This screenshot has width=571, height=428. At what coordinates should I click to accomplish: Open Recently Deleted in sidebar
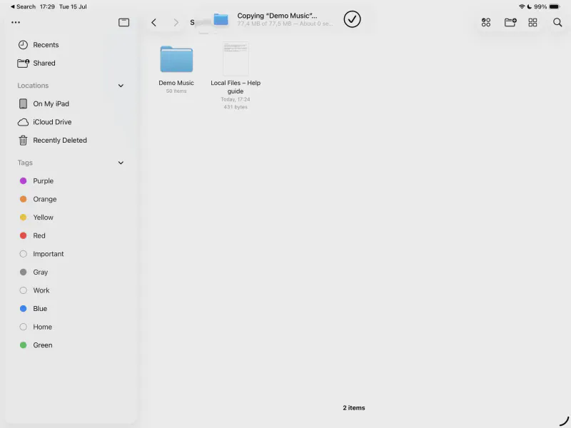coord(59,141)
